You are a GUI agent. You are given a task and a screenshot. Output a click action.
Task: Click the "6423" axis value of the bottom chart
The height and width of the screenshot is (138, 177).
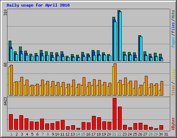(5, 101)
